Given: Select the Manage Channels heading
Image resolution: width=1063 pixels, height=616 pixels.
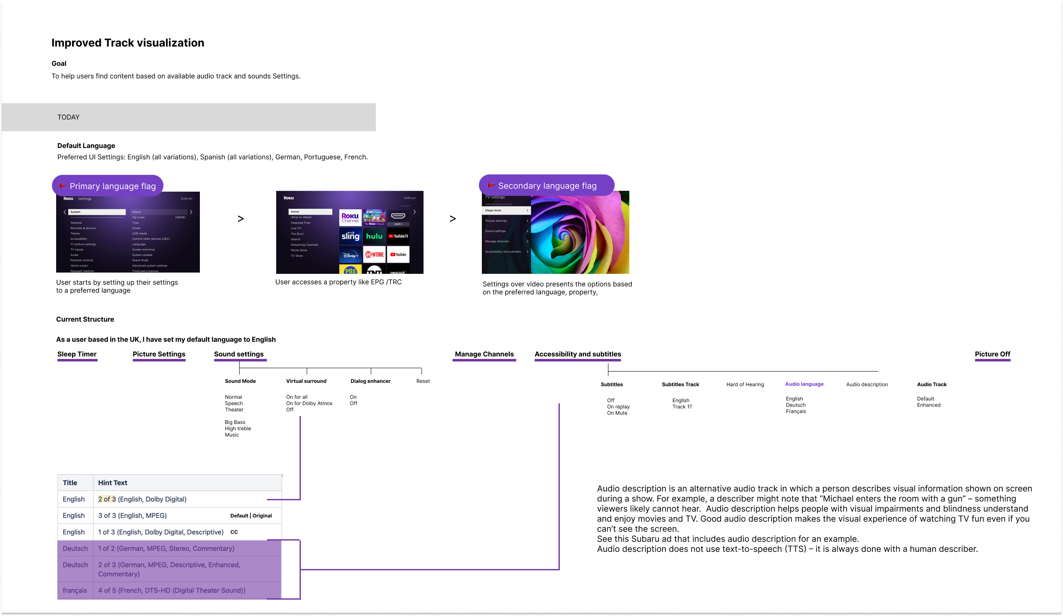Looking at the screenshot, I should coord(484,354).
